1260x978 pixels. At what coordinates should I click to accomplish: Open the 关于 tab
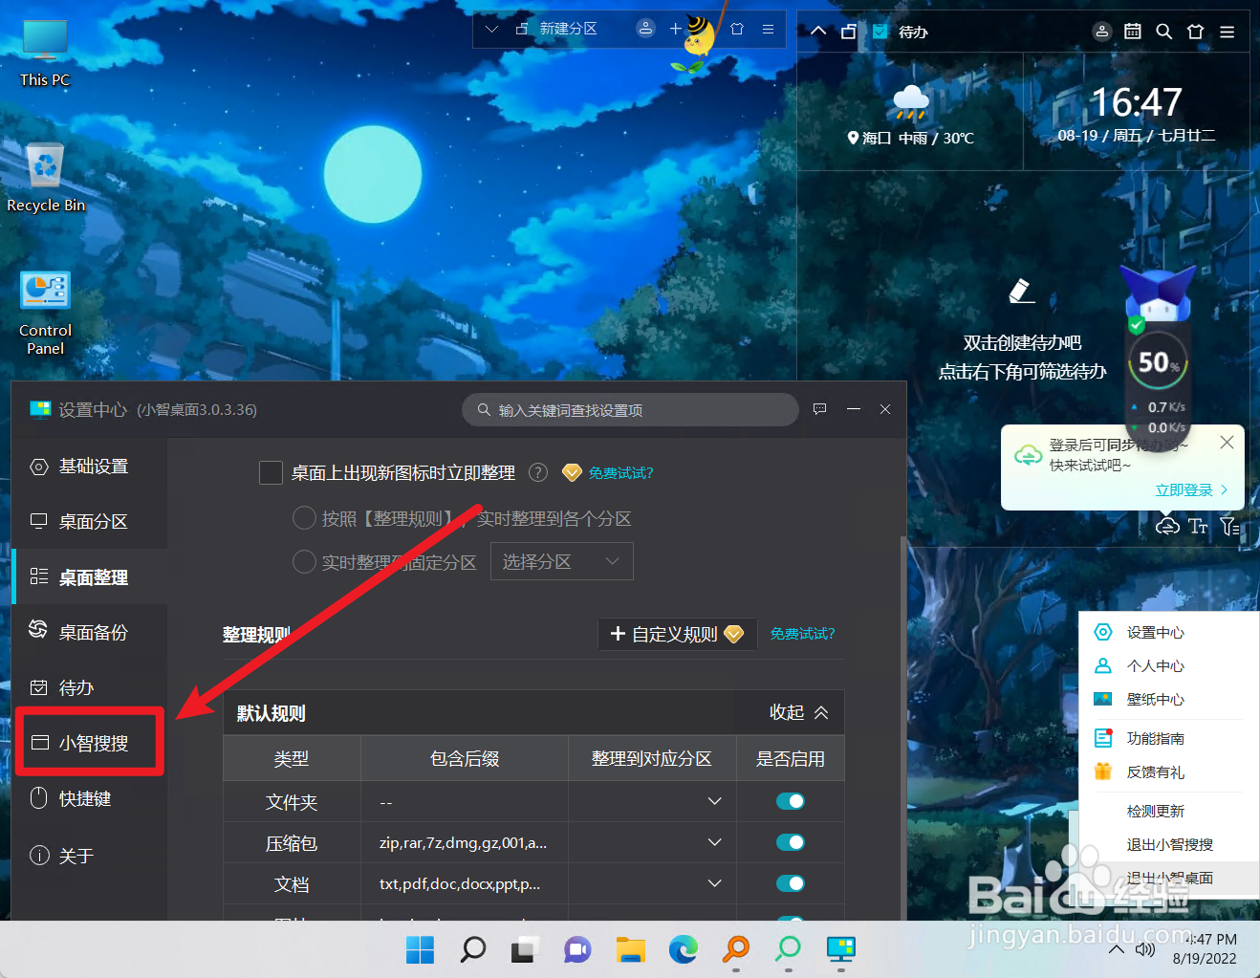(x=90, y=856)
